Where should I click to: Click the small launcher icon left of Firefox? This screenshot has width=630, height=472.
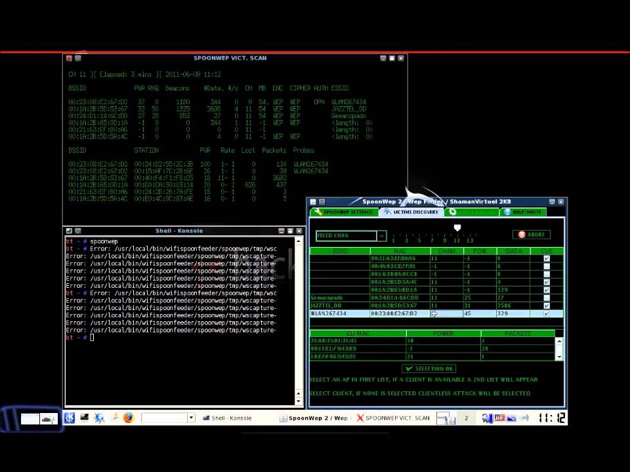(115, 418)
